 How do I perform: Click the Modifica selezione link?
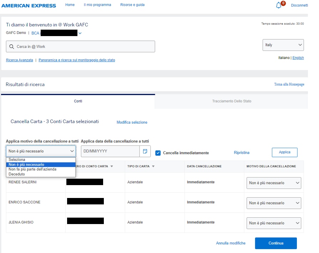tap(132, 122)
